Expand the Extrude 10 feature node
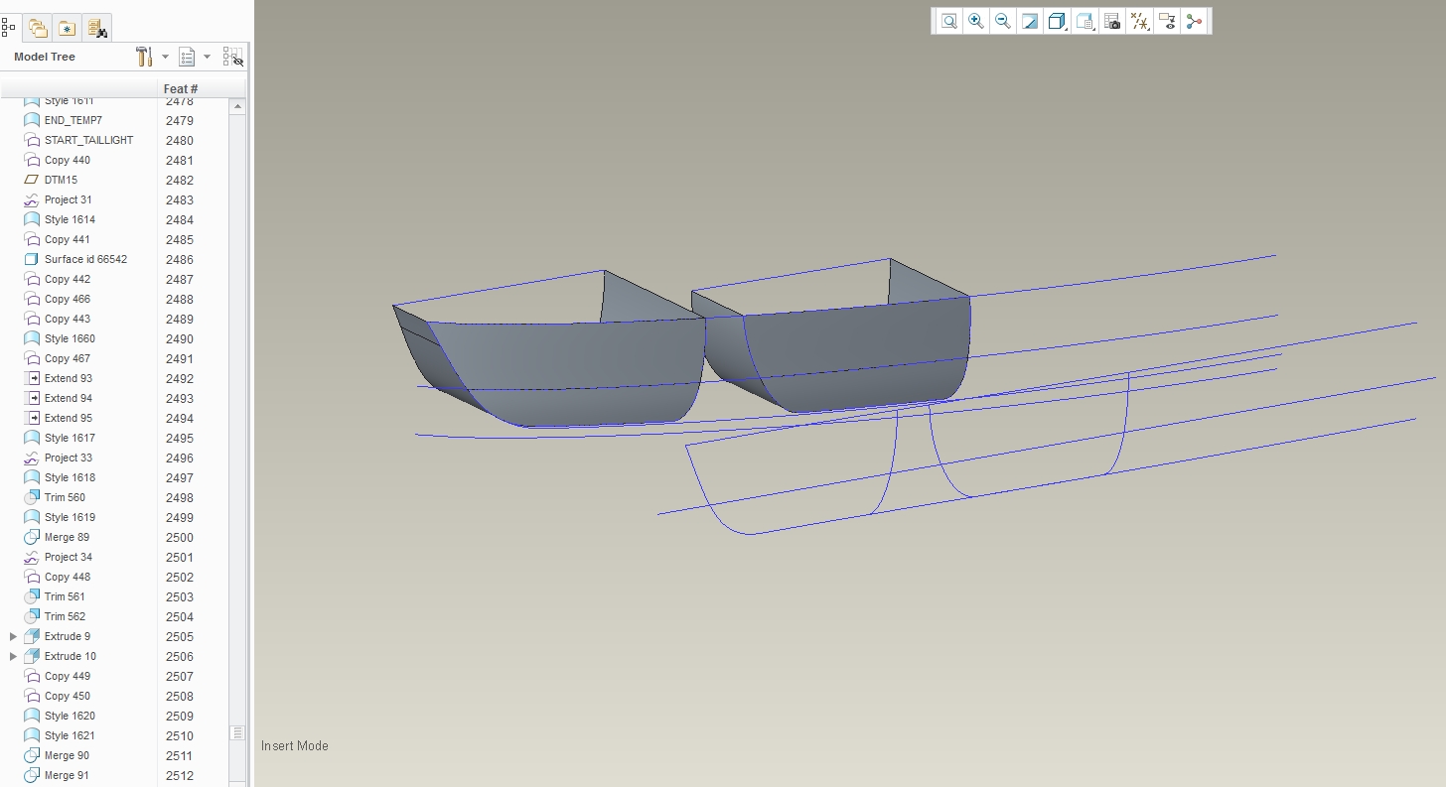The image size is (1446, 787). click(13, 656)
